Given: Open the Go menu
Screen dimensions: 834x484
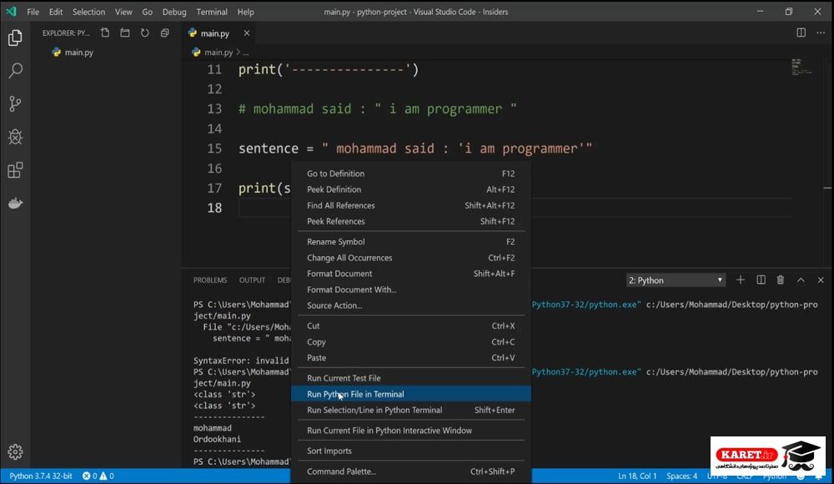Looking at the screenshot, I should pos(148,12).
